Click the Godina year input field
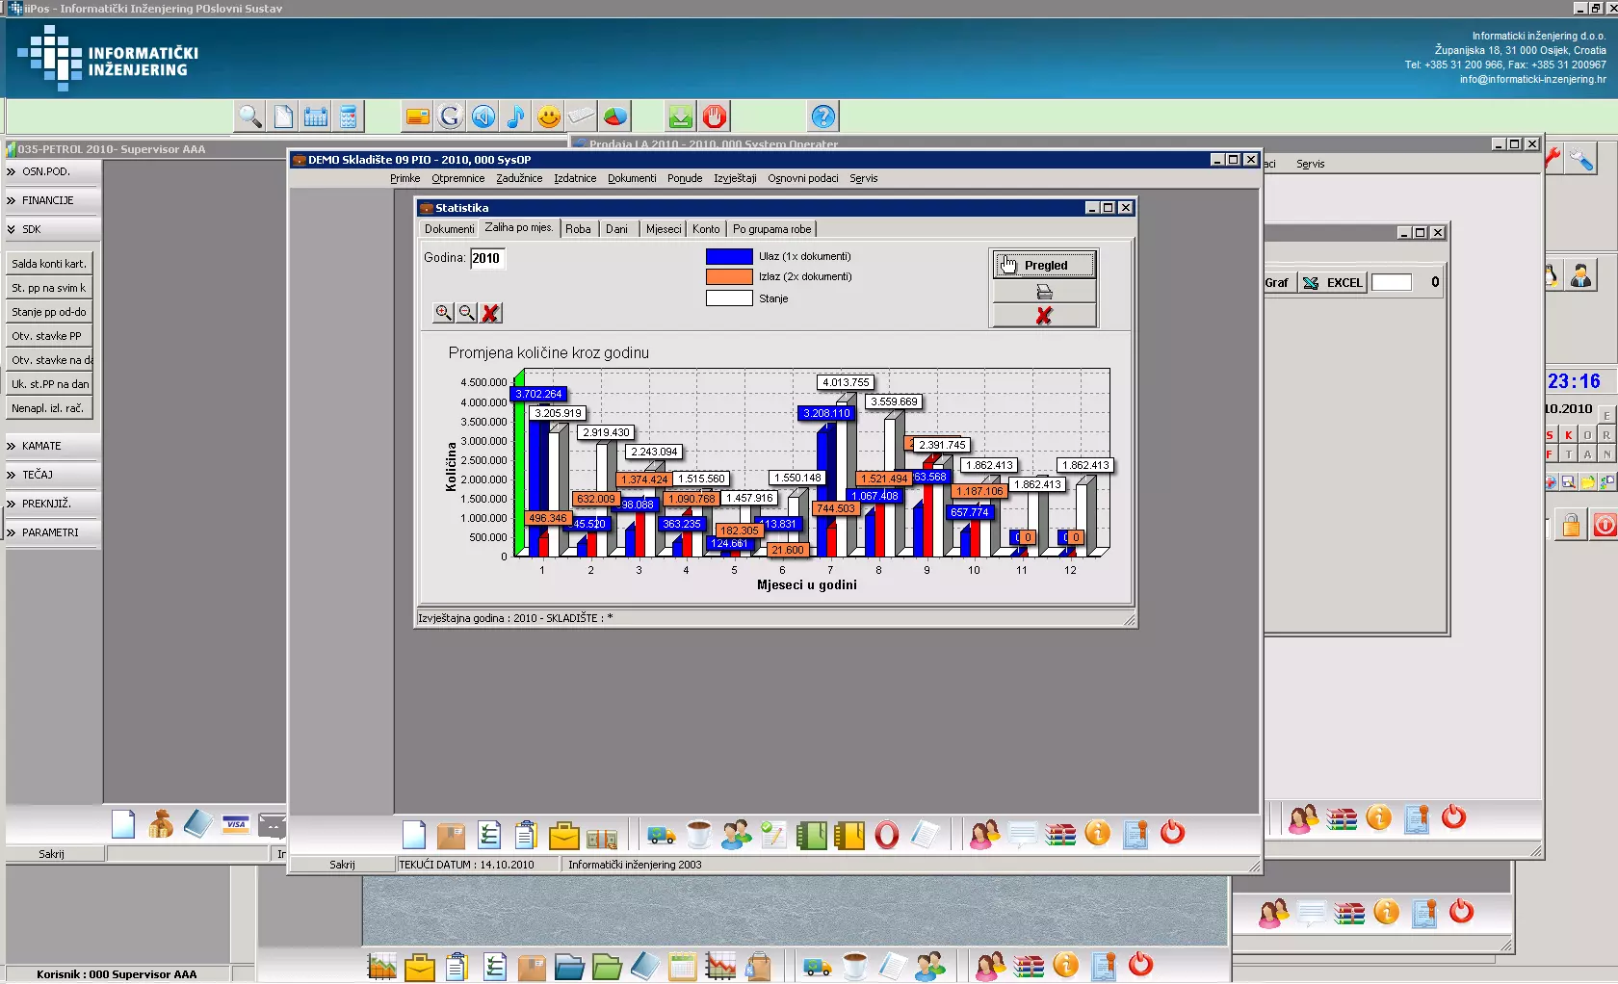 pos(487,258)
